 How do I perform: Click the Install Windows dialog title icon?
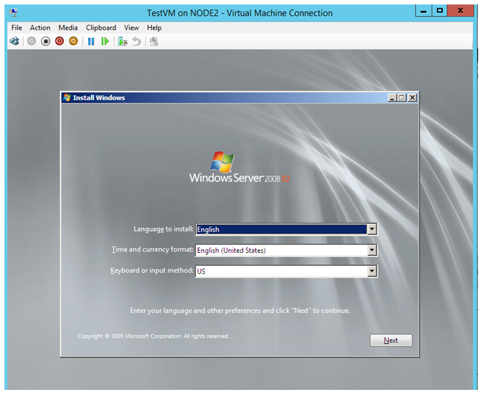[x=67, y=98]
